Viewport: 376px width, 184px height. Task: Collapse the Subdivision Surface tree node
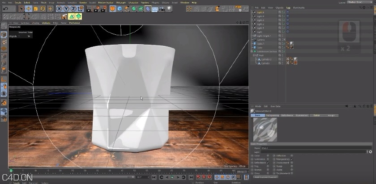(252, 51)
